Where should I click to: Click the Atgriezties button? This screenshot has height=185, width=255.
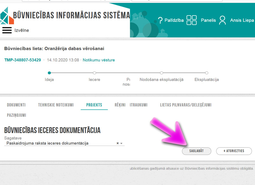[234, 151]
